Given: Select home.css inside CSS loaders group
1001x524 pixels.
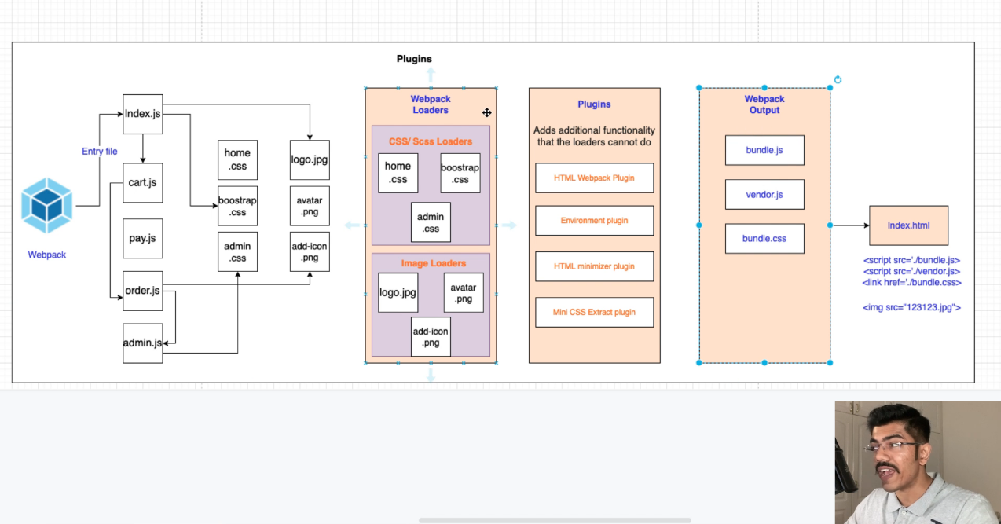Looking at the screenshot, I should pos(398,173).
